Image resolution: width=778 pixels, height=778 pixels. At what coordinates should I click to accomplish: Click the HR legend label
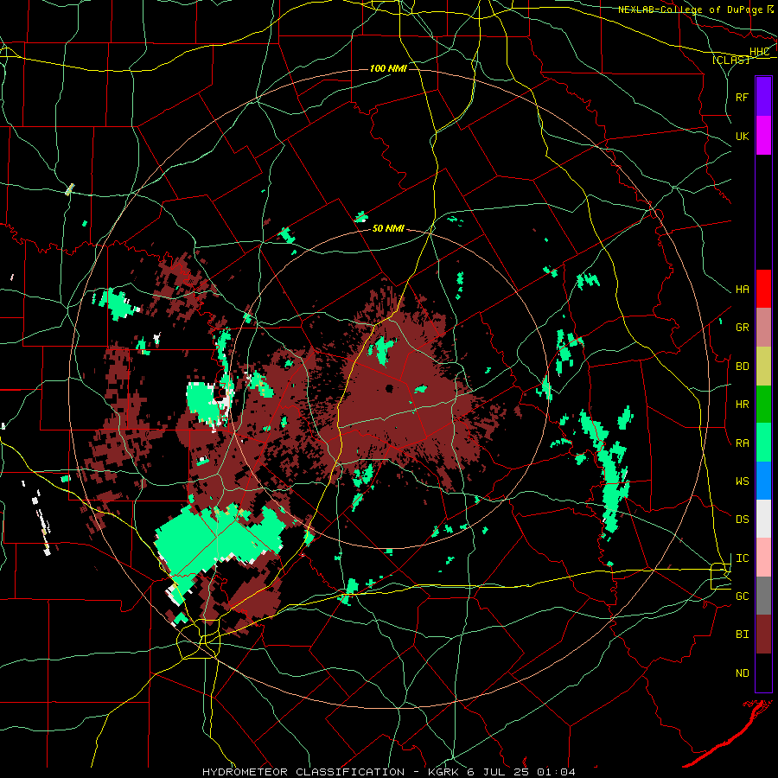[742, 405]
